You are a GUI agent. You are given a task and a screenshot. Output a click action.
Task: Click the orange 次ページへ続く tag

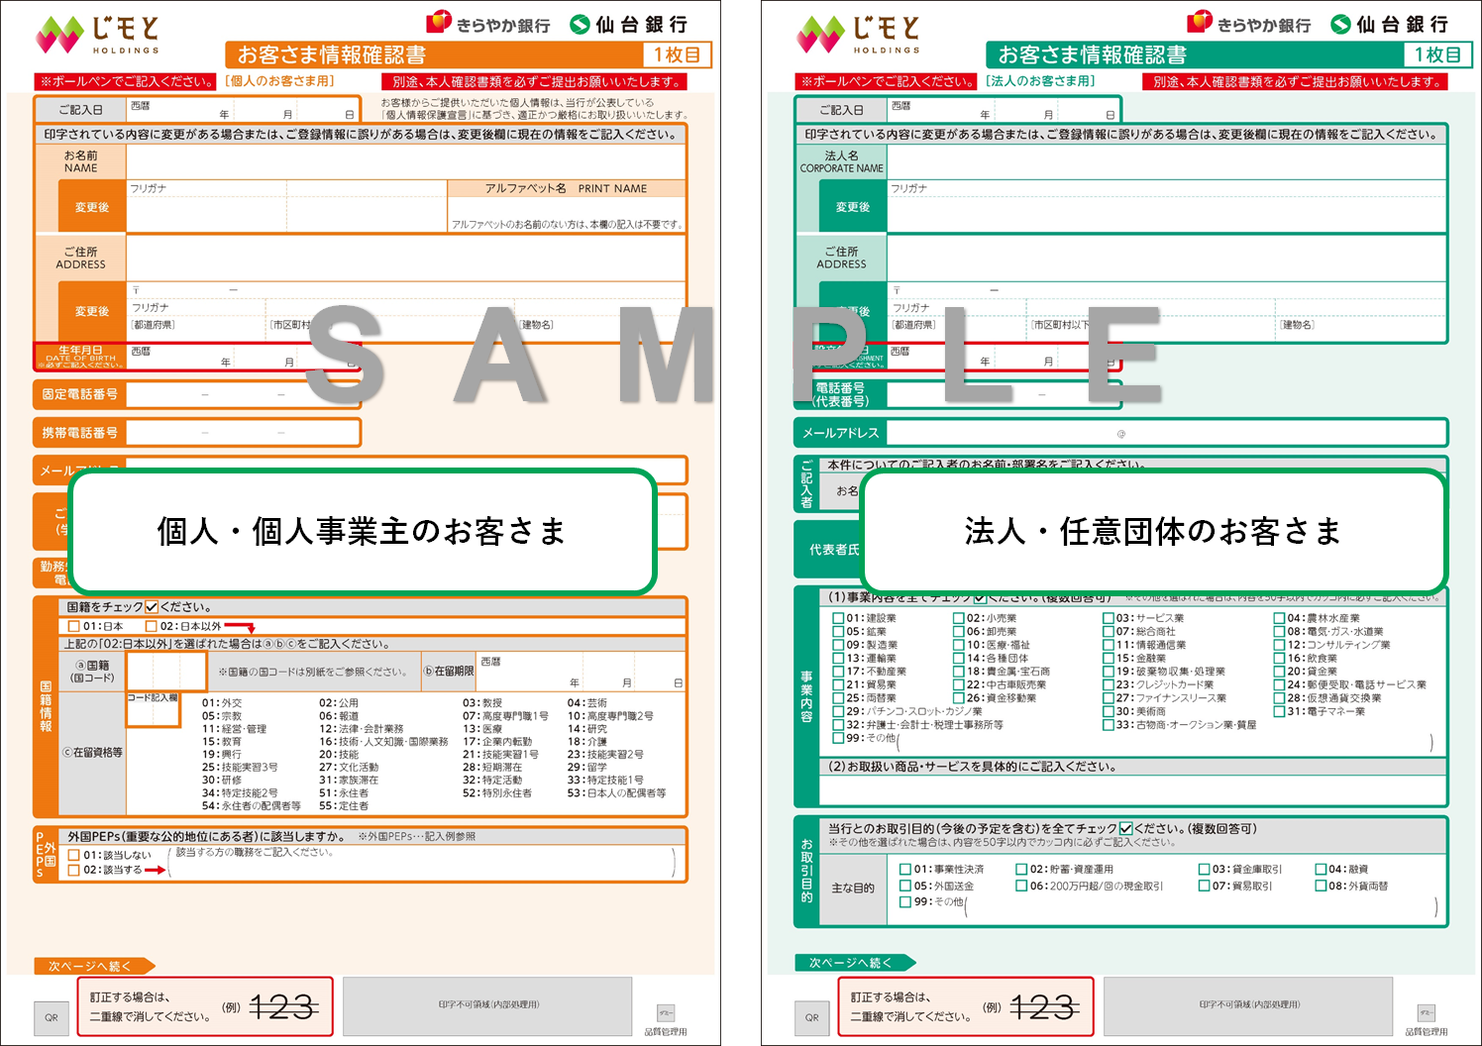[x=94, y=966]
